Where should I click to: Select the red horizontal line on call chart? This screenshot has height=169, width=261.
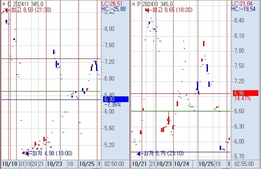51,59
